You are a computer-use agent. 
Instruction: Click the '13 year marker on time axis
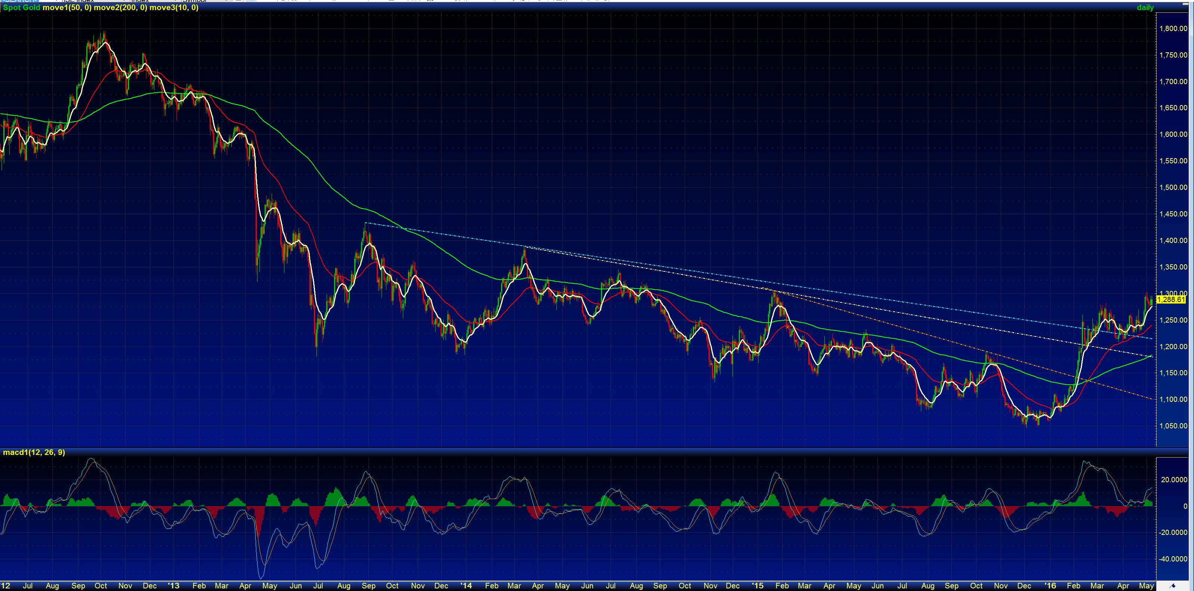[173, 586]
